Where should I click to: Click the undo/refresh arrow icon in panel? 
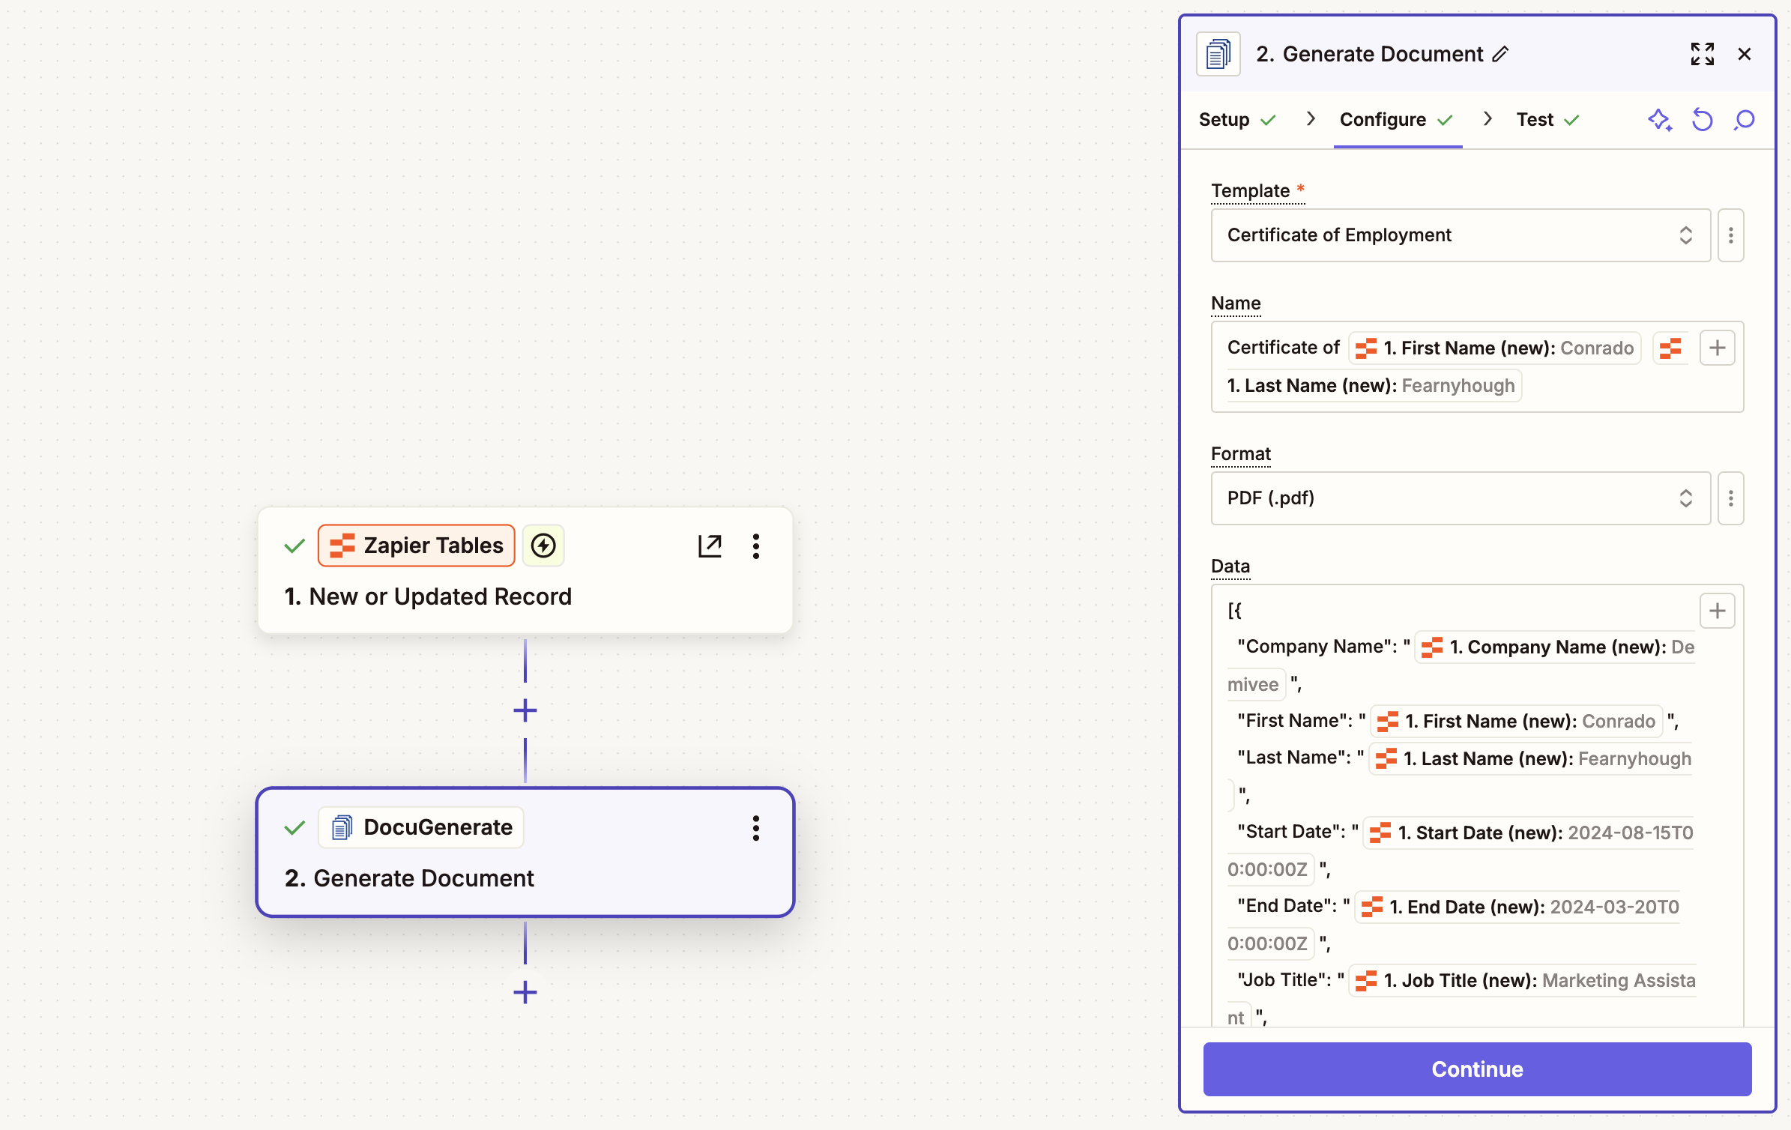click(x=1702, y=120)
